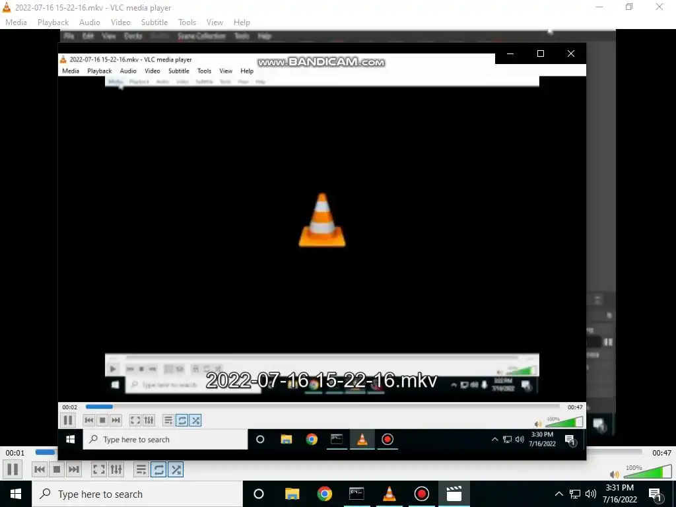Open network status in bottom system tray

[575, 494]
